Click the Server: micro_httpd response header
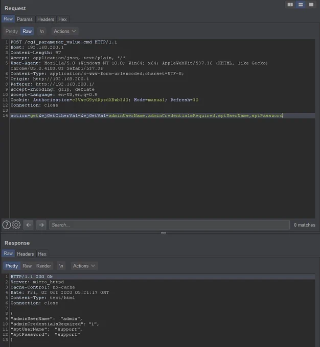320x347 pixels. [37, 282]
